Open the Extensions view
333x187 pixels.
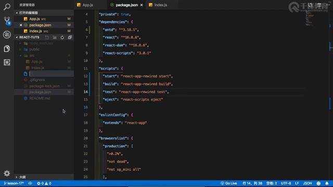(7, 62)
